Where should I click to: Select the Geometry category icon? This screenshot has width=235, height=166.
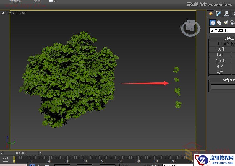213,23
